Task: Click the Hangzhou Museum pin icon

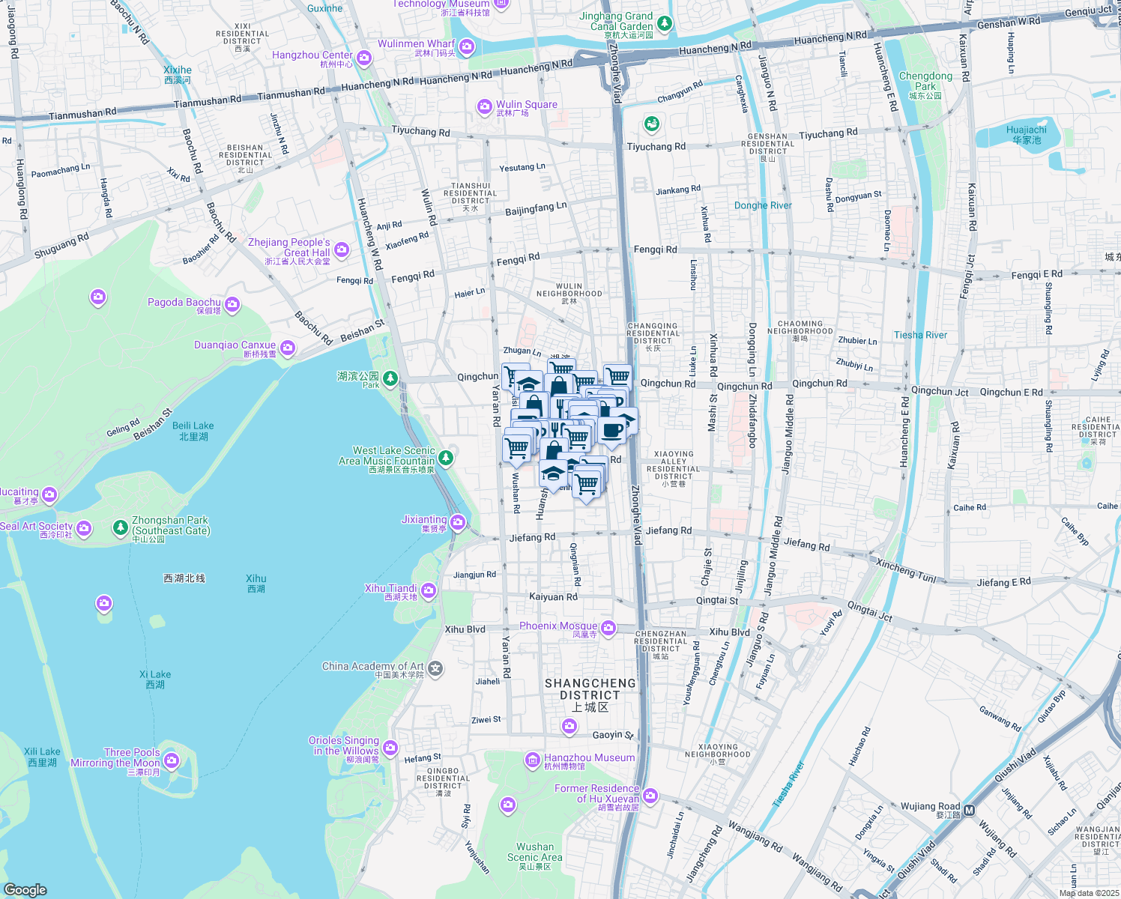Action: point(532,760)
